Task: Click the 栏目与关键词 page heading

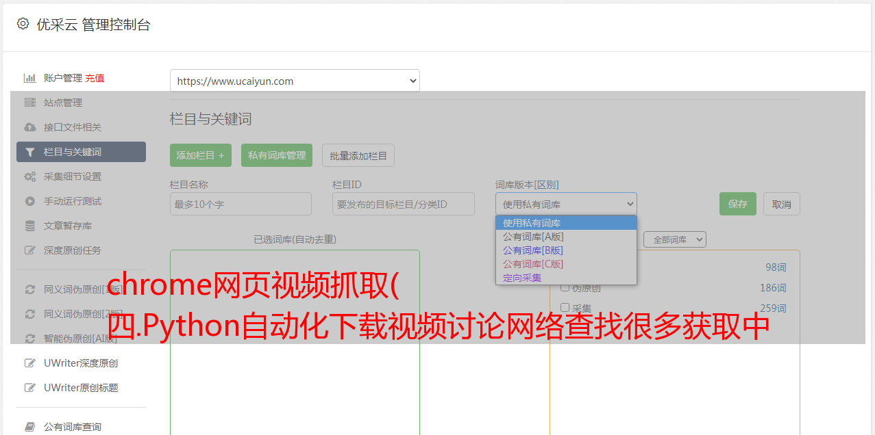Action: tap(211, 119)
